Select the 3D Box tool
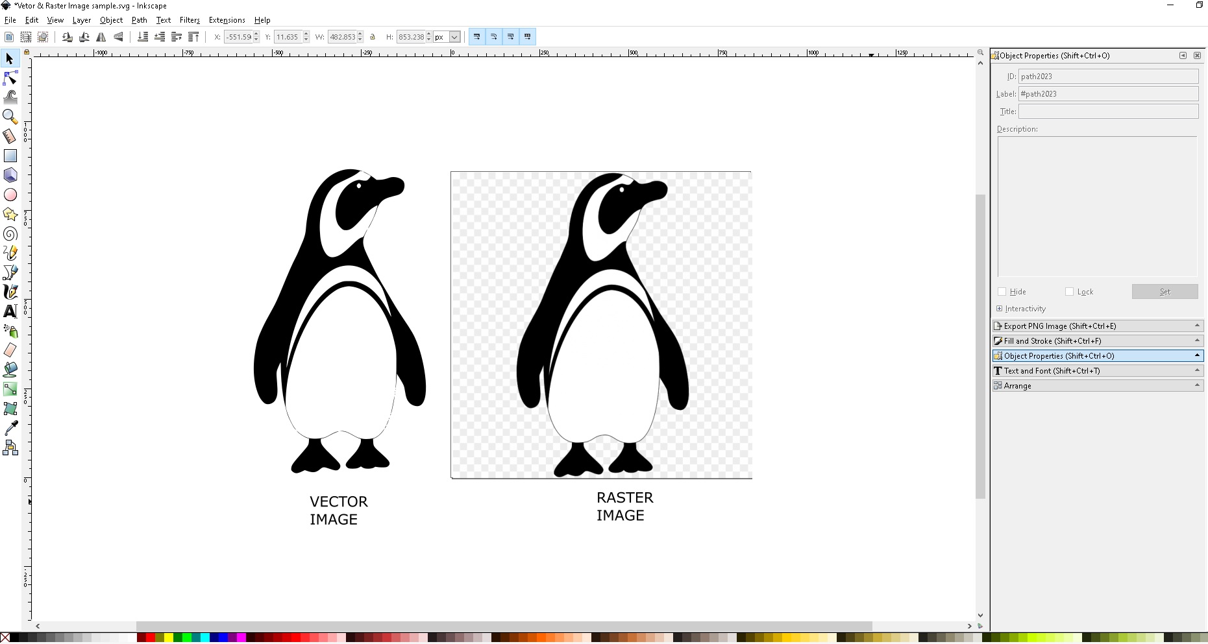The height and width of the screenshot is (644, 1208). click(x=10, y=175)
